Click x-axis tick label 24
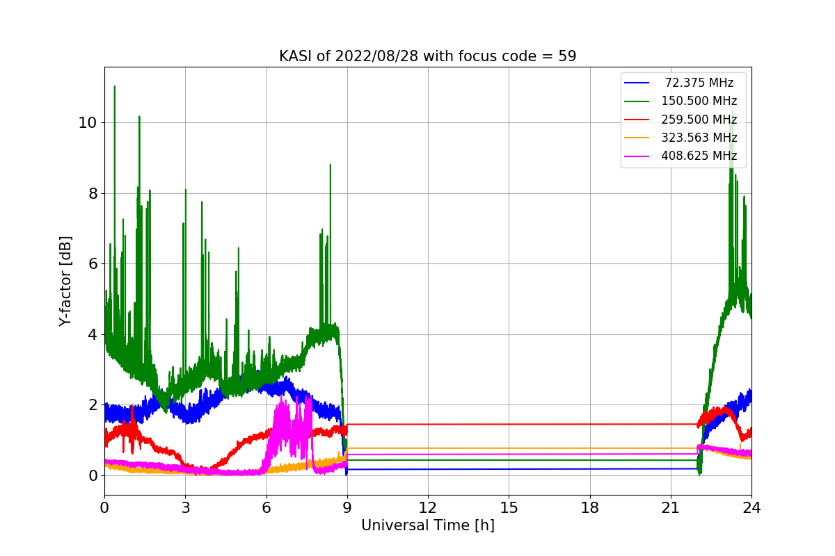 [x=751, y=507]
